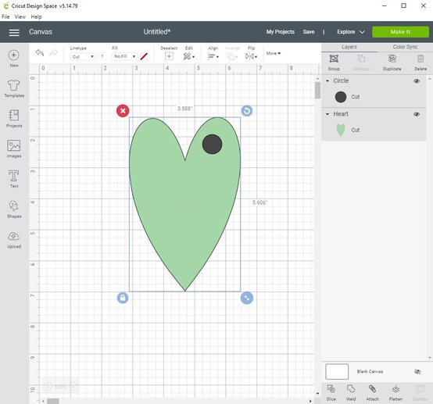The image size is (433, 404).
Task: Delete the selected layer
Action: coord(420,59)
